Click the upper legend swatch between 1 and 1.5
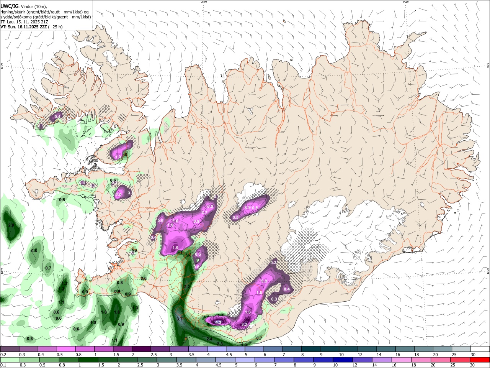 (x=103, y=349)
